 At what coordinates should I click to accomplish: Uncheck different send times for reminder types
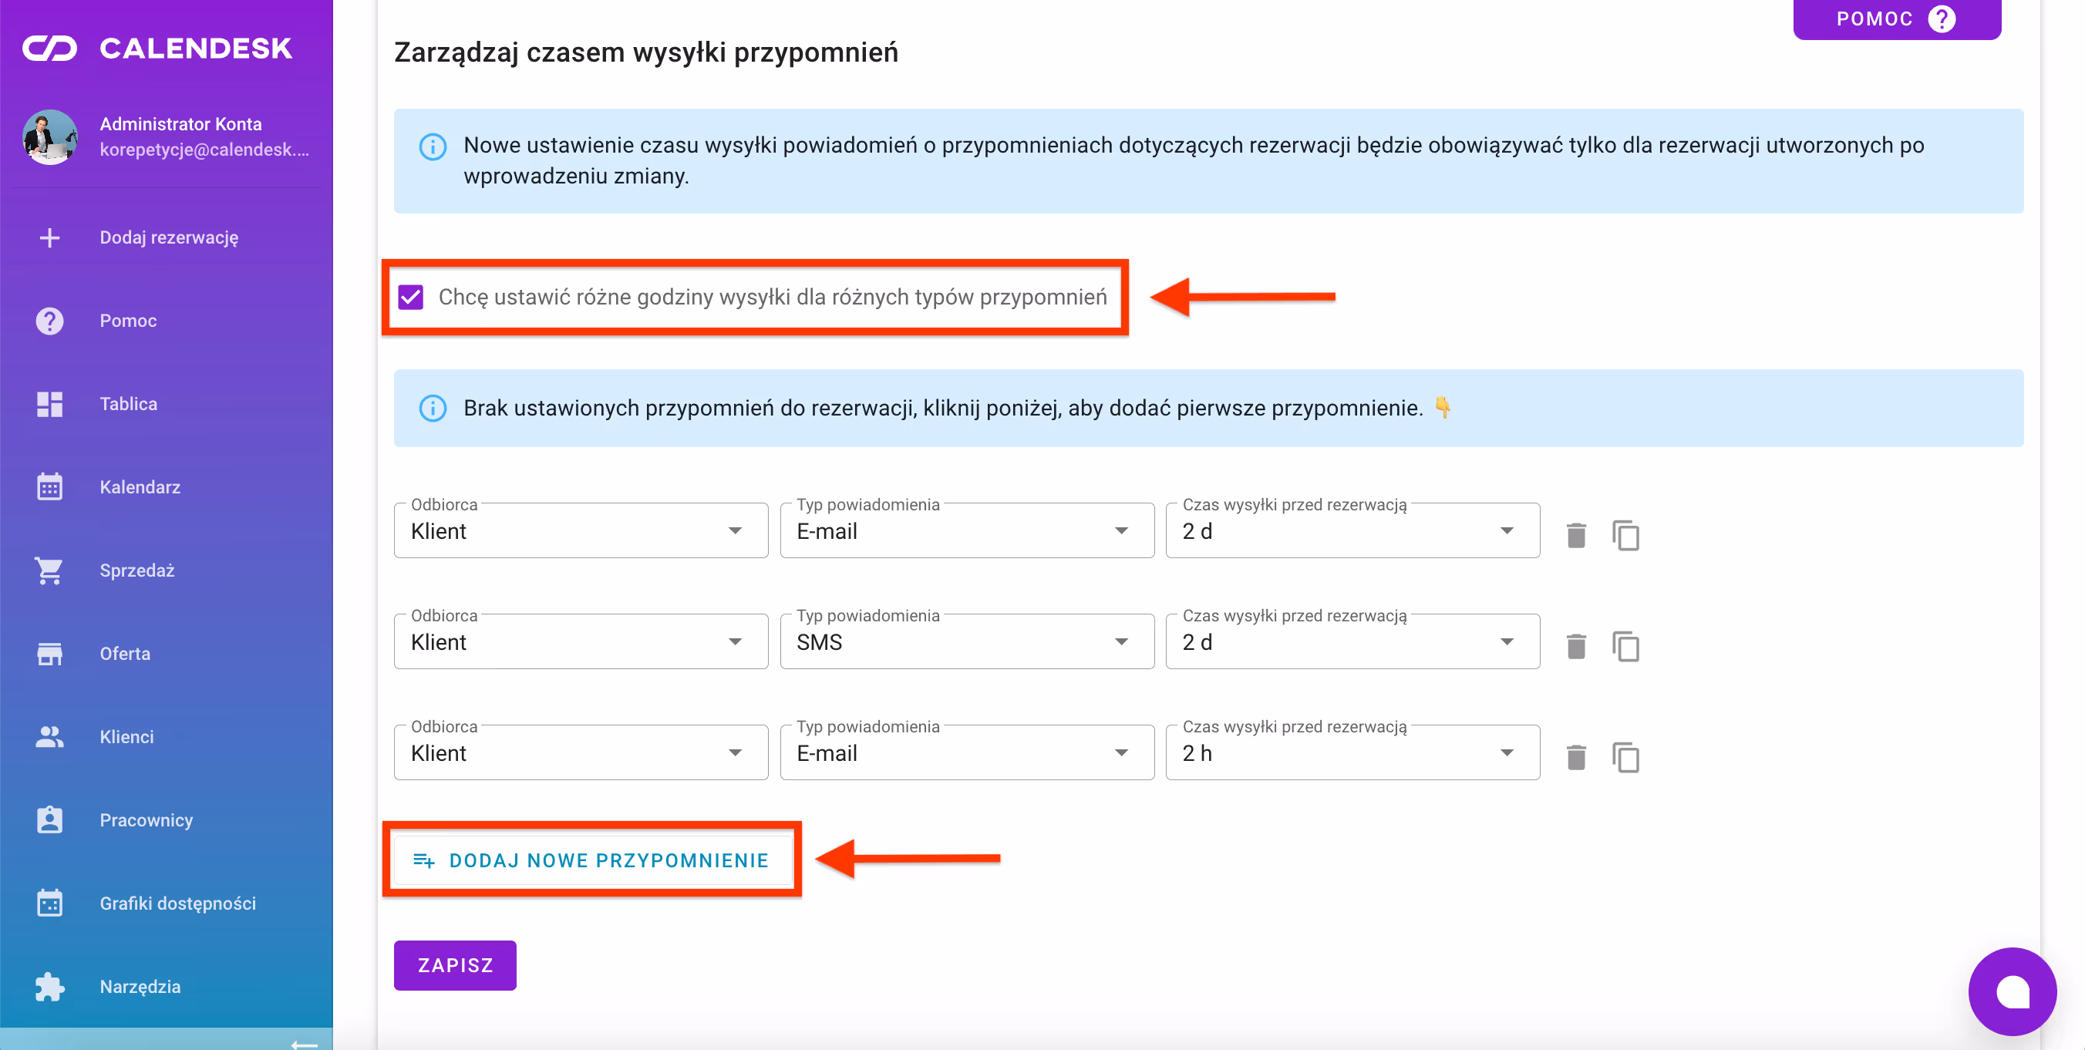tap(411, 297)
